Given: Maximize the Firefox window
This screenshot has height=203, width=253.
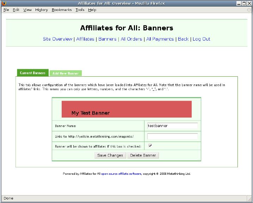Looking at the screenshot, I should [x=244, y=3].
